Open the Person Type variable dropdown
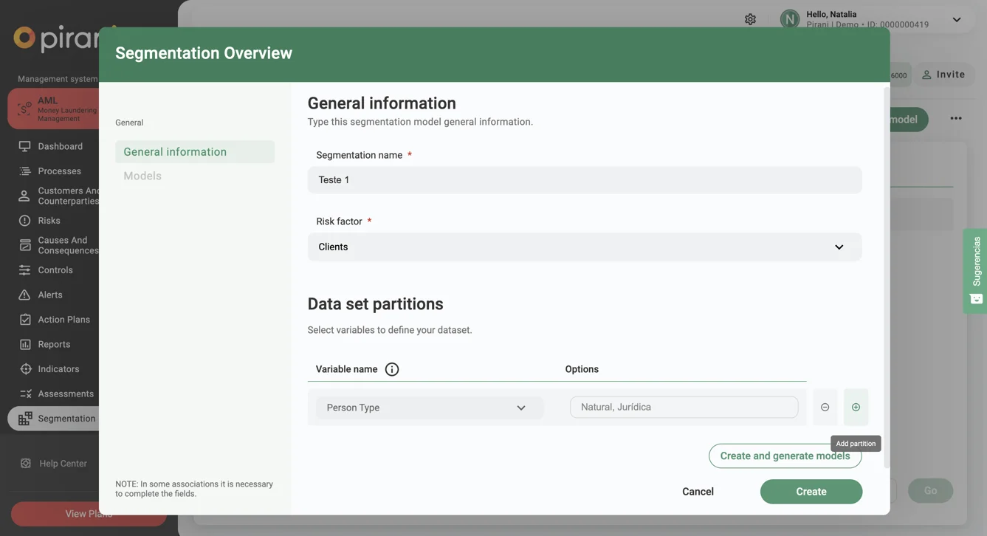987x536 pixels. [x=429, y=408]
